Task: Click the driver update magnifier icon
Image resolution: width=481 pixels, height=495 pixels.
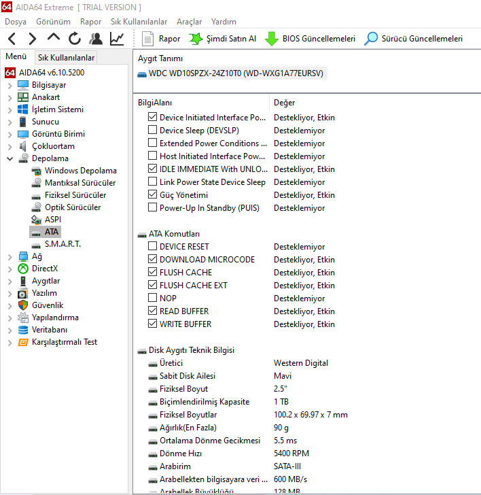Action: tap(371, 39)
